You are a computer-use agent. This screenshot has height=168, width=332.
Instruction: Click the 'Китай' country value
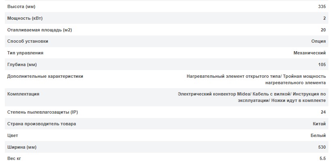pyautogui.click(x=319, y=124)
